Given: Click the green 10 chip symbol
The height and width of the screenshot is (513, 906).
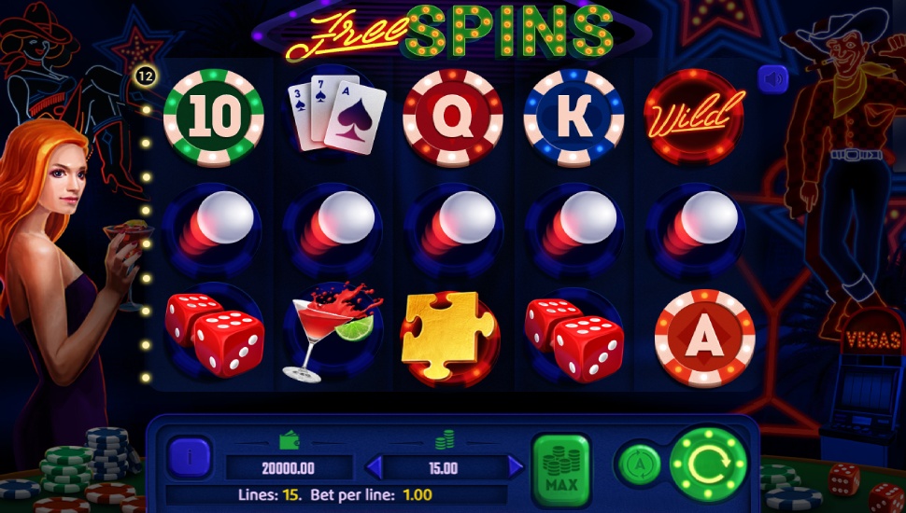Looking at the screenshot, I should pyautogui.click(x=214, y=118).
